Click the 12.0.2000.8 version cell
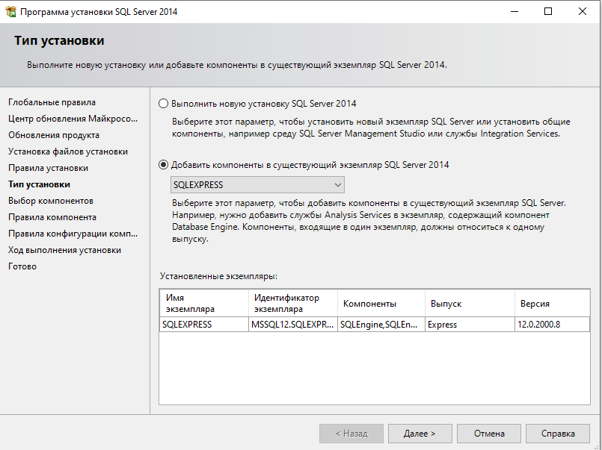The width and height of the screenshot is (602, 450). [552, 325]
